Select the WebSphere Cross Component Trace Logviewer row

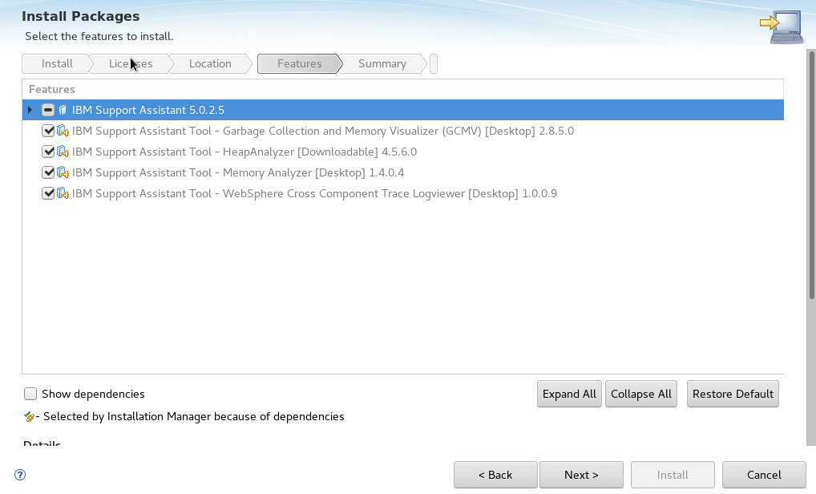pos(403,193)
